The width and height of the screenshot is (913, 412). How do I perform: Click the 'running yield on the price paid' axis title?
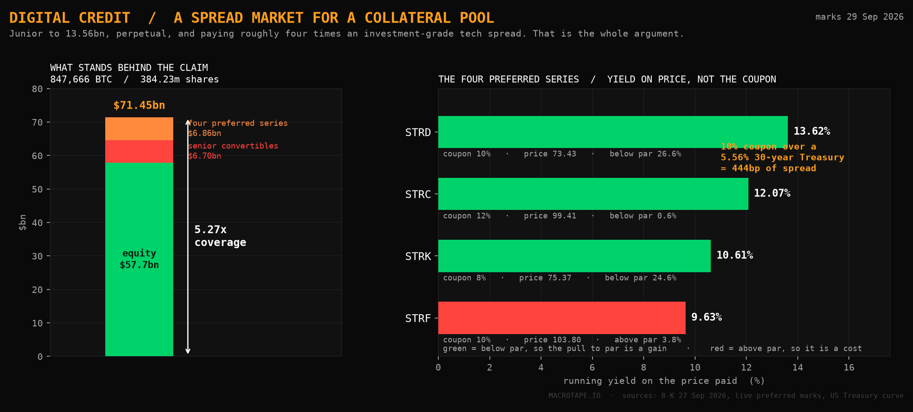(664, 381)
